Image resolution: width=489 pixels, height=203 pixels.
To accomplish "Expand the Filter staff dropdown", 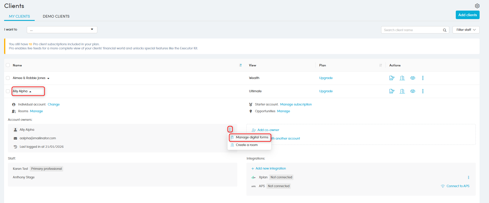I will (466, 30).
